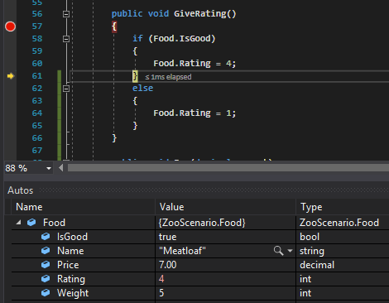Collapse the if block at line 58

(x=66, y=39)
